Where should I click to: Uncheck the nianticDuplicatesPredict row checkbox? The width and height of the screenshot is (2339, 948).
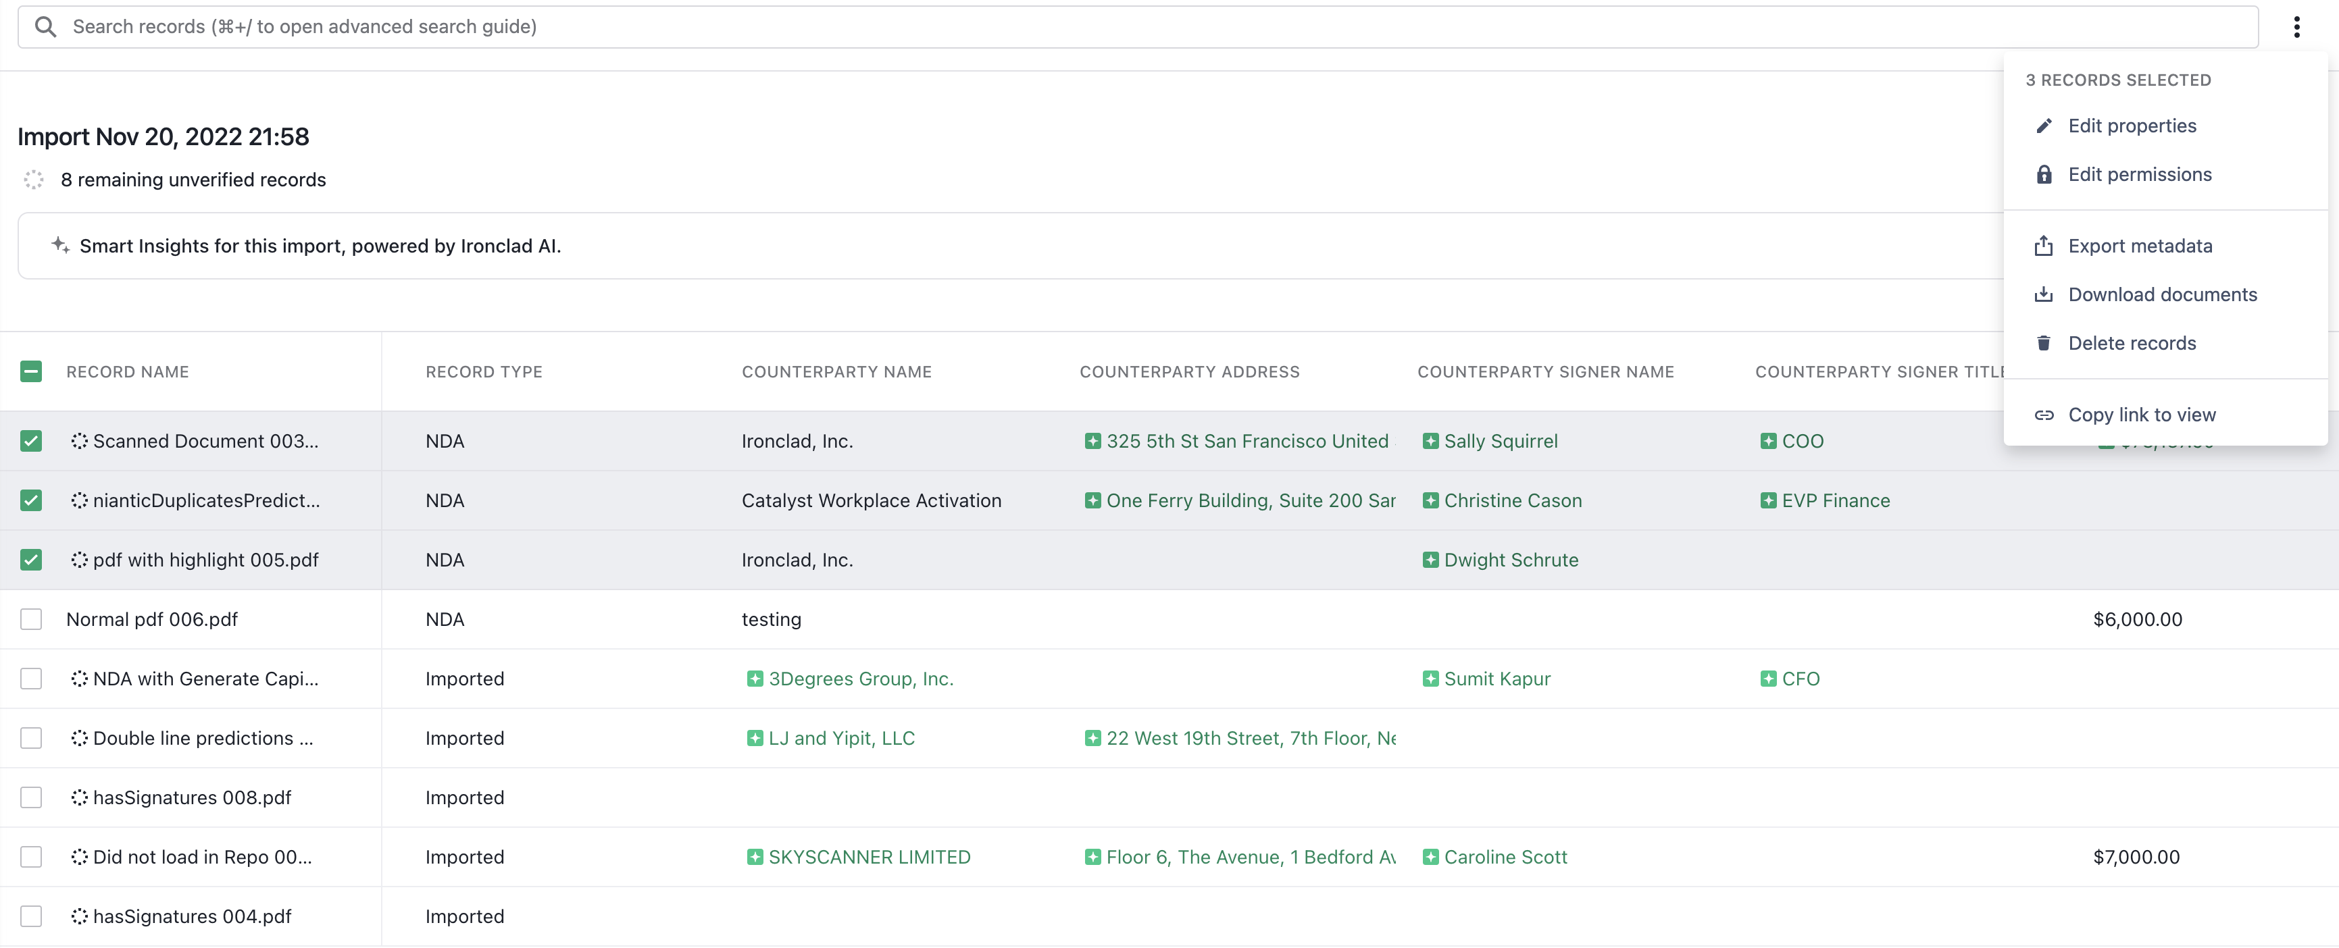[x=31, y=500]
